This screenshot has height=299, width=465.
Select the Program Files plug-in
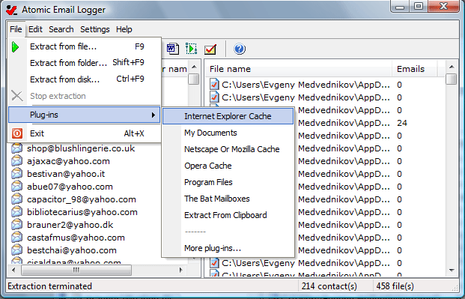coord(228,182)
